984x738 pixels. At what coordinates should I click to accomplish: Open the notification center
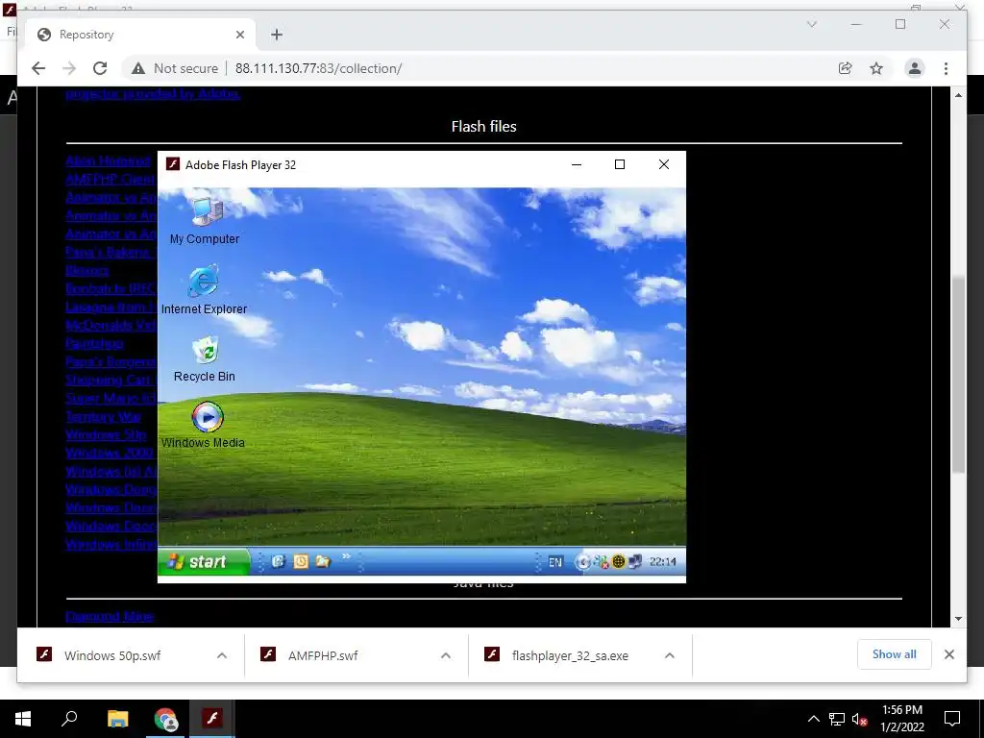(952, 719)
